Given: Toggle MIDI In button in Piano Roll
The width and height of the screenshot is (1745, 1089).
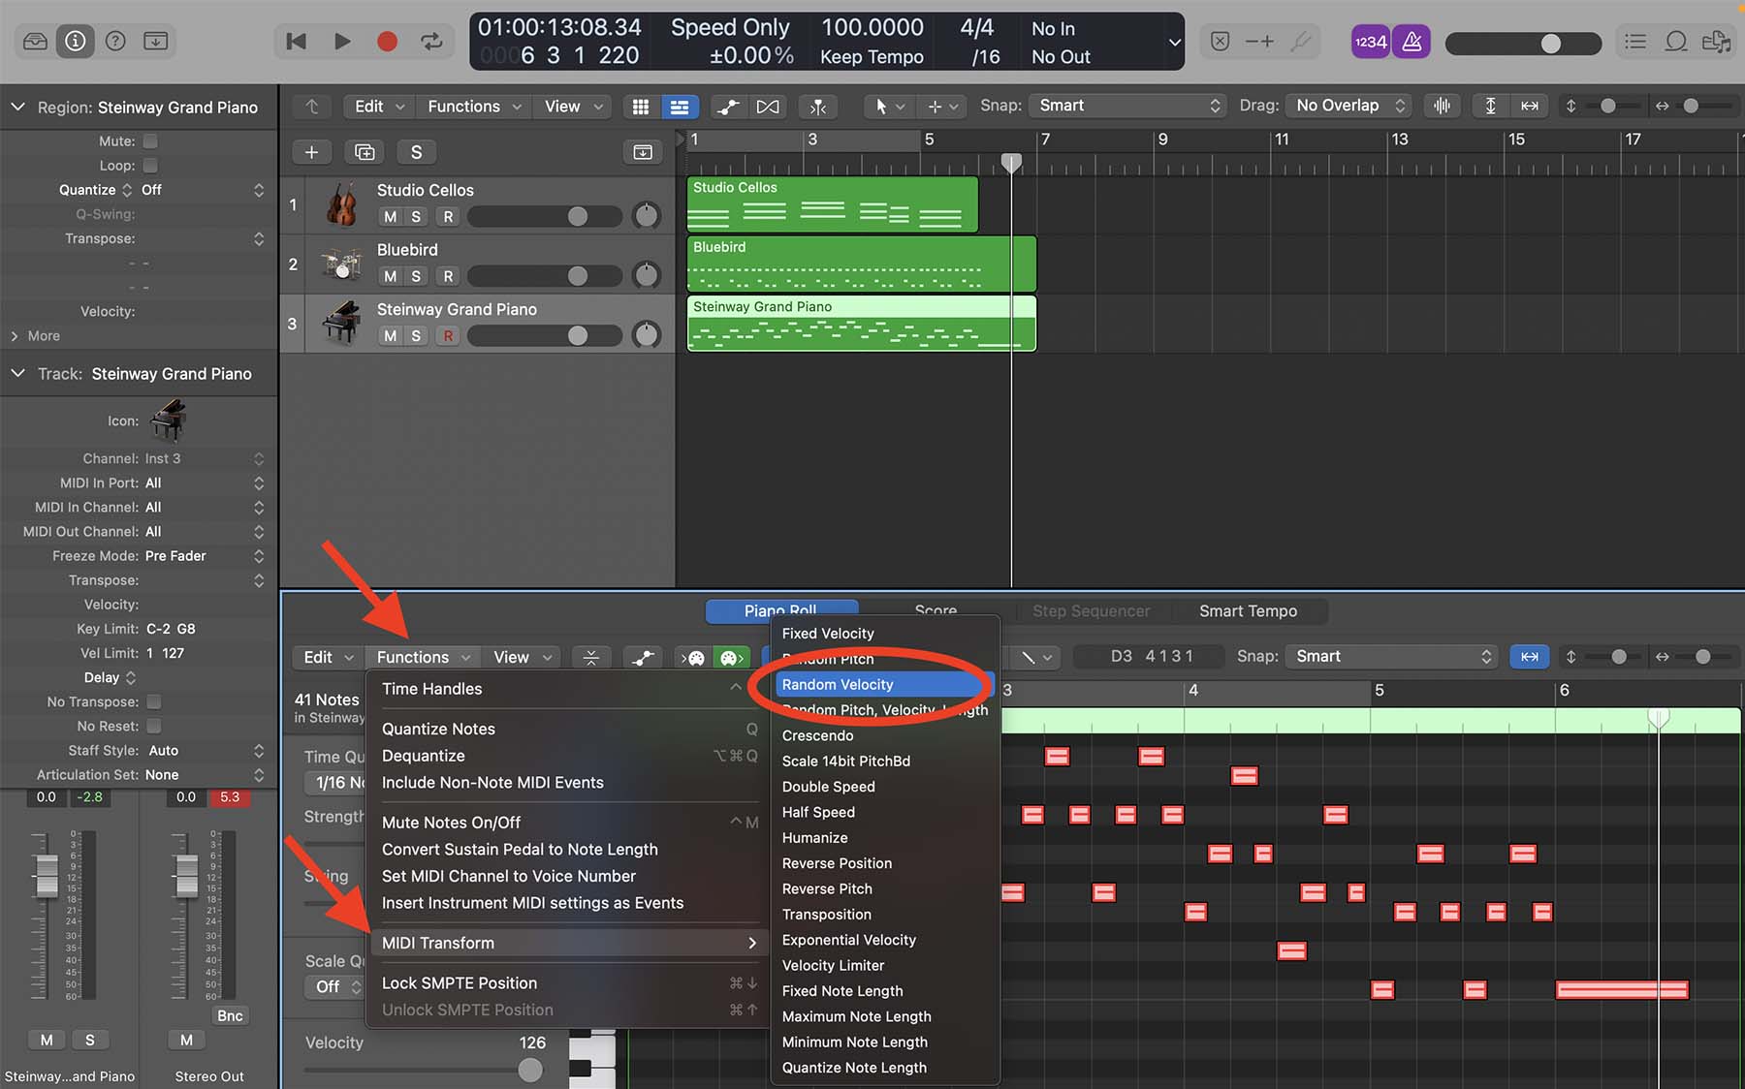Looking at the screenshot, I should coord(694,658).
